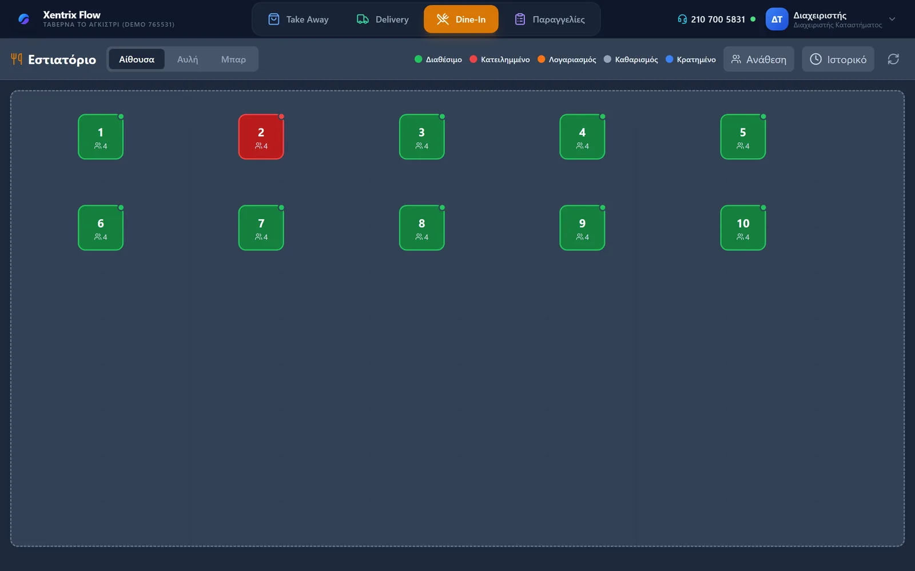Screen dimensions: 915x571
Task: Click the gray Καθαρισμός legend dot
Action: 607,59
